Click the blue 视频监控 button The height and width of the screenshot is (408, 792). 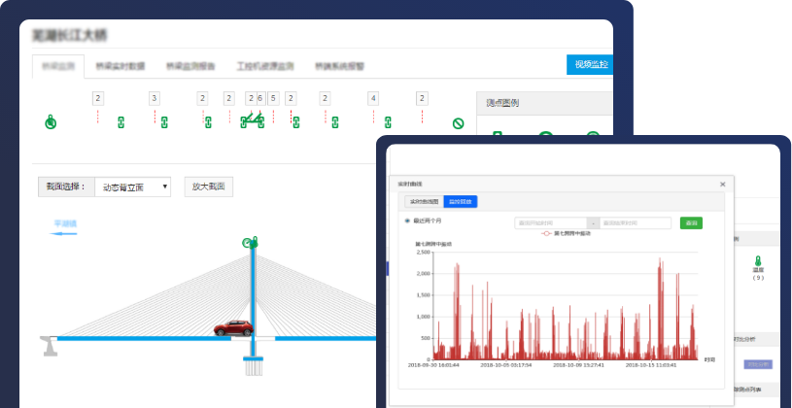(x=589, y=65)
